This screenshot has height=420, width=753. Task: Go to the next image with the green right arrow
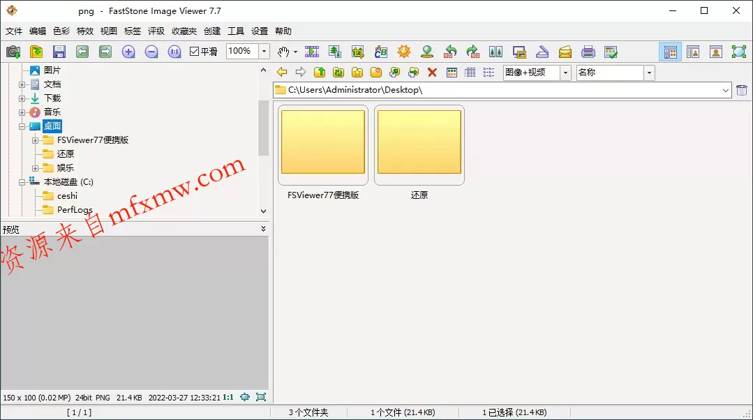pyautogui.click(x=105, y=52)
